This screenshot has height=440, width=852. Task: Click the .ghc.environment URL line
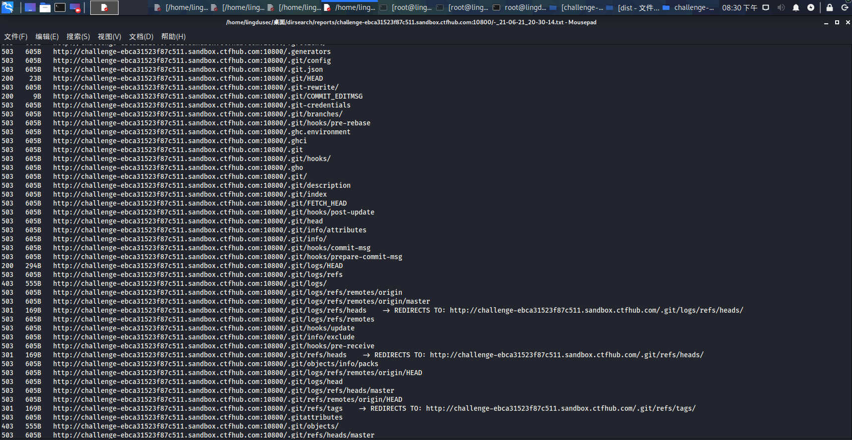tap(202, 132)
